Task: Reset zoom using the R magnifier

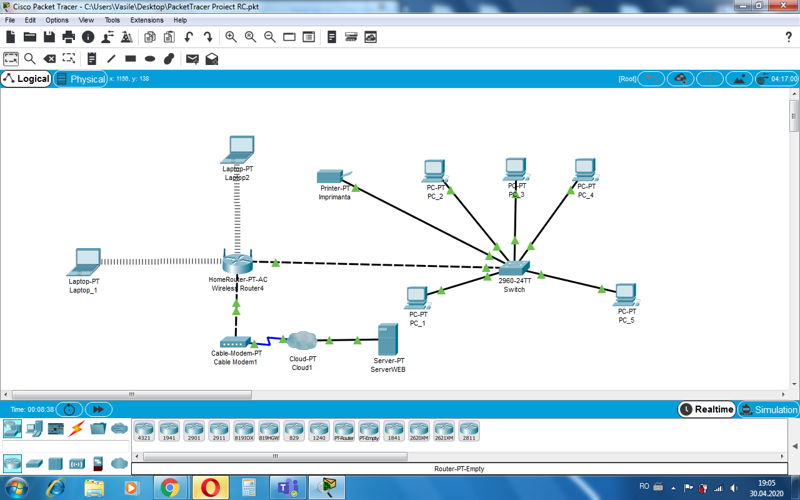Action: coord(251,37)
